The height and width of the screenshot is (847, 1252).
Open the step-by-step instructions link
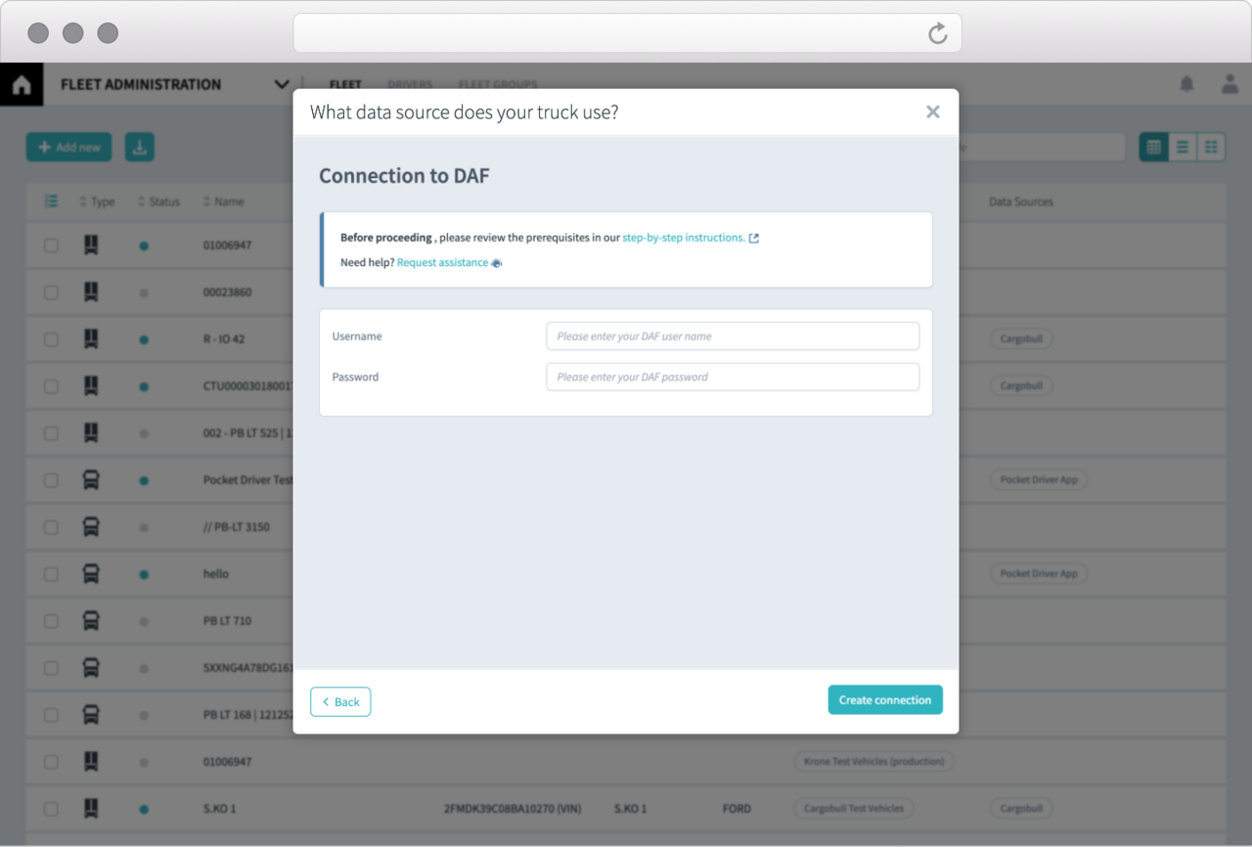pos(684,238)
